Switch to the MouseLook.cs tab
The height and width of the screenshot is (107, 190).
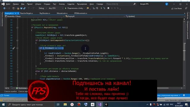(x=62, y=13)
